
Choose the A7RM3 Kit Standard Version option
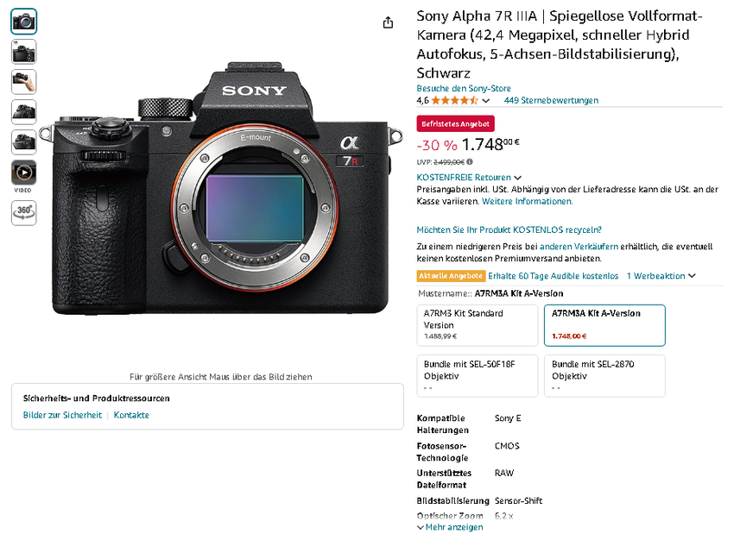[x=477, y=324]
